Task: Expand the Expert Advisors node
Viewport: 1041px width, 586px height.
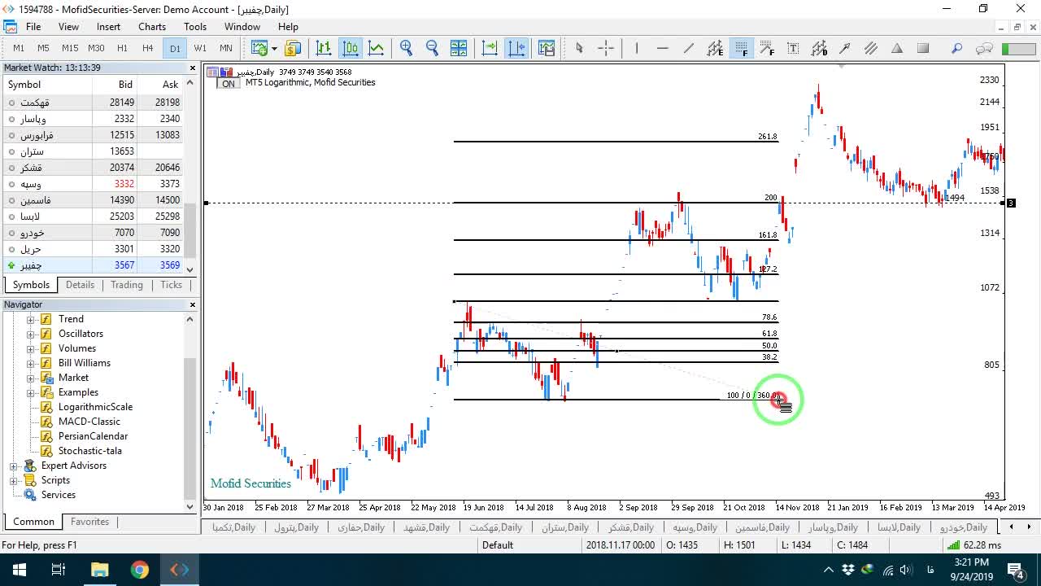Action: tap(13, 466)
